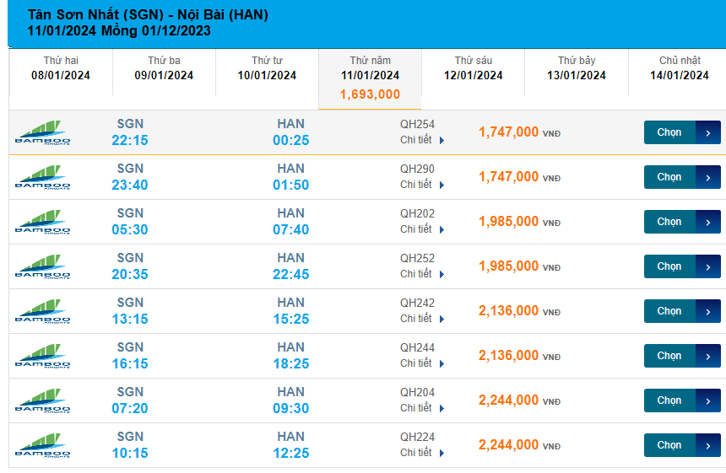Click arrow icon beside Chọn for QH290
The height and width of the screenshot is (473, 726).
pyautogui.click(x=707, y=177)
